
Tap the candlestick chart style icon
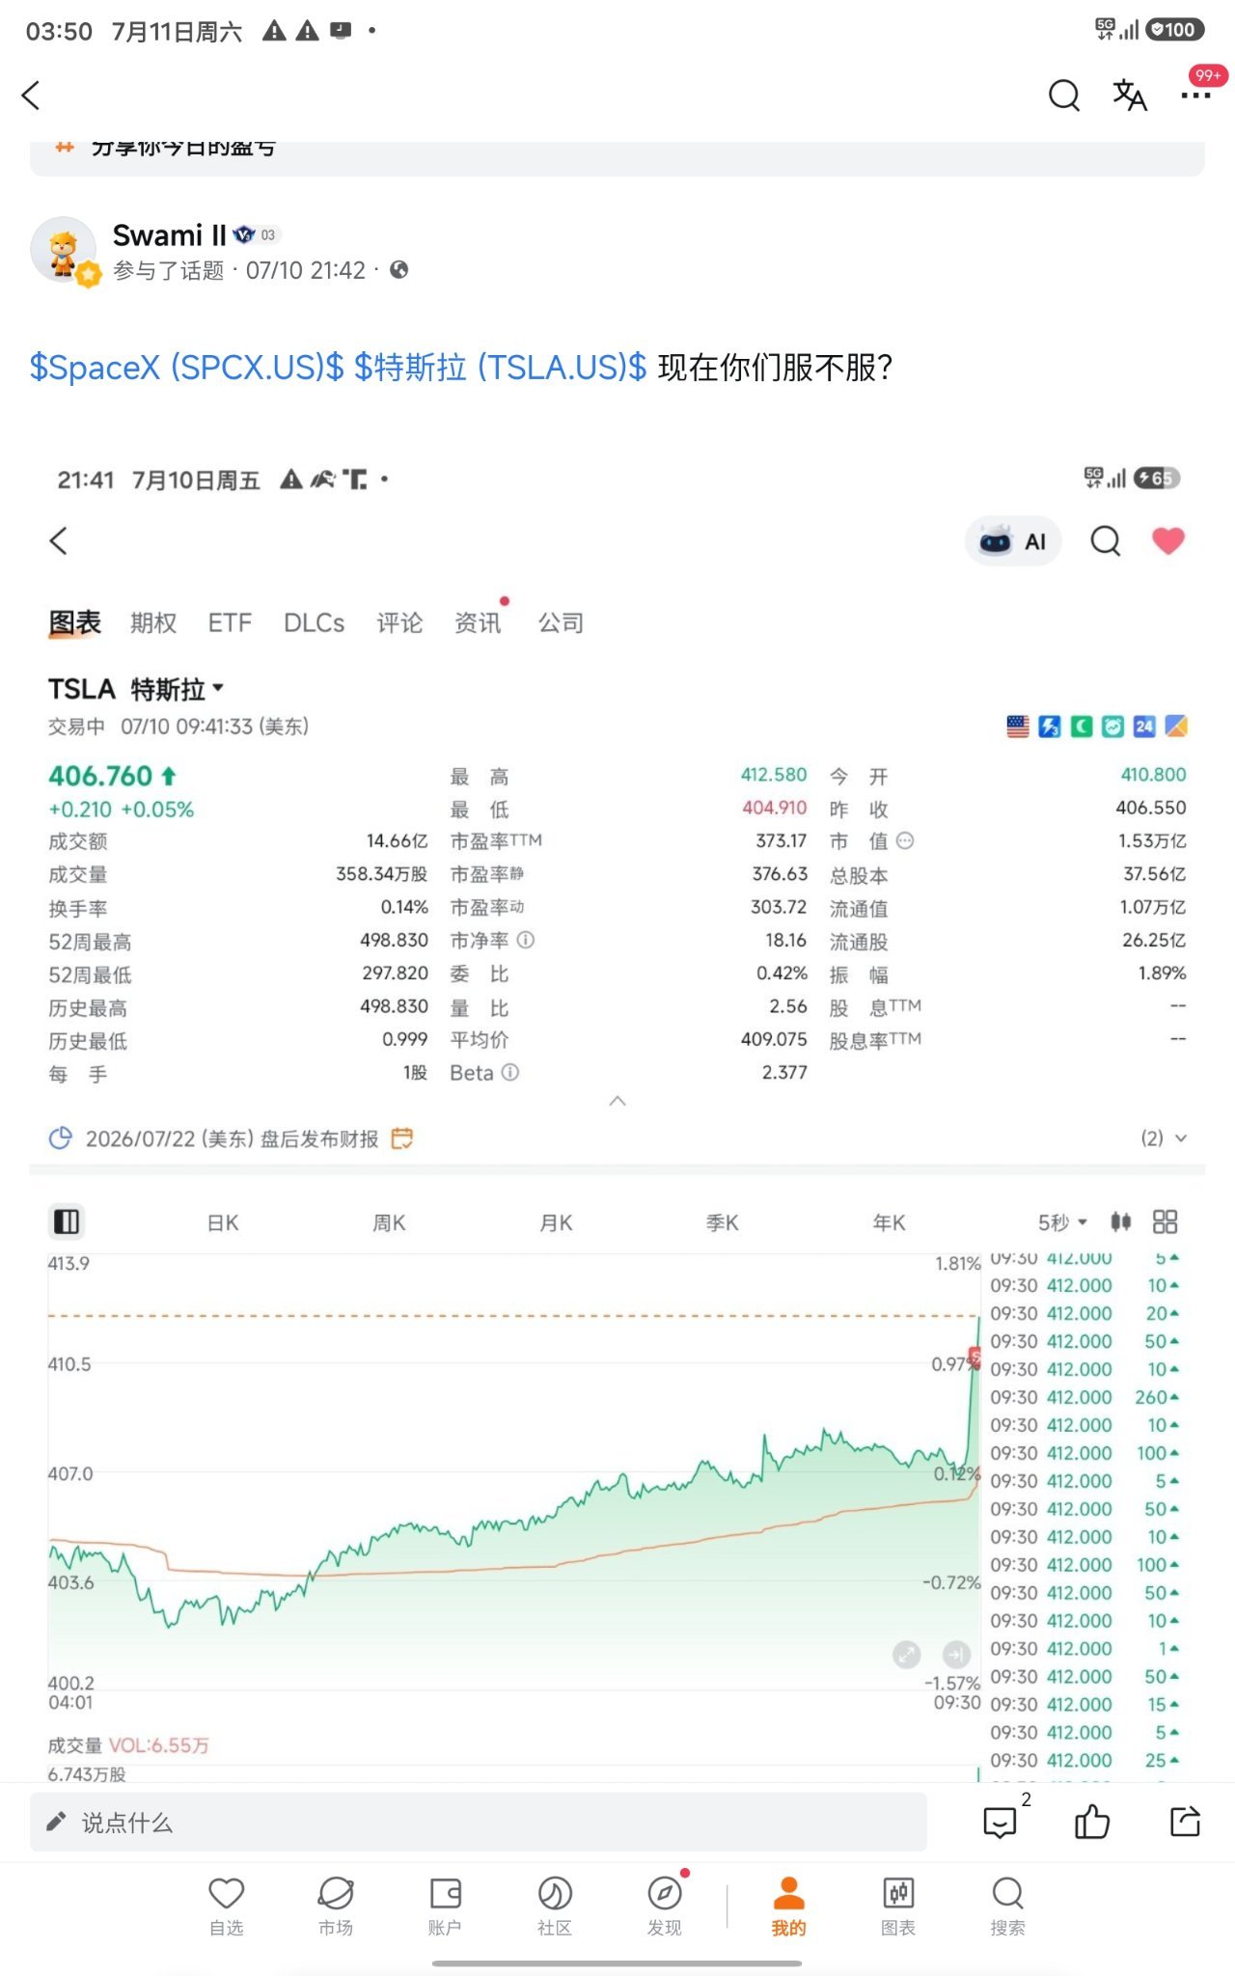click(x=1120, y=1222)
